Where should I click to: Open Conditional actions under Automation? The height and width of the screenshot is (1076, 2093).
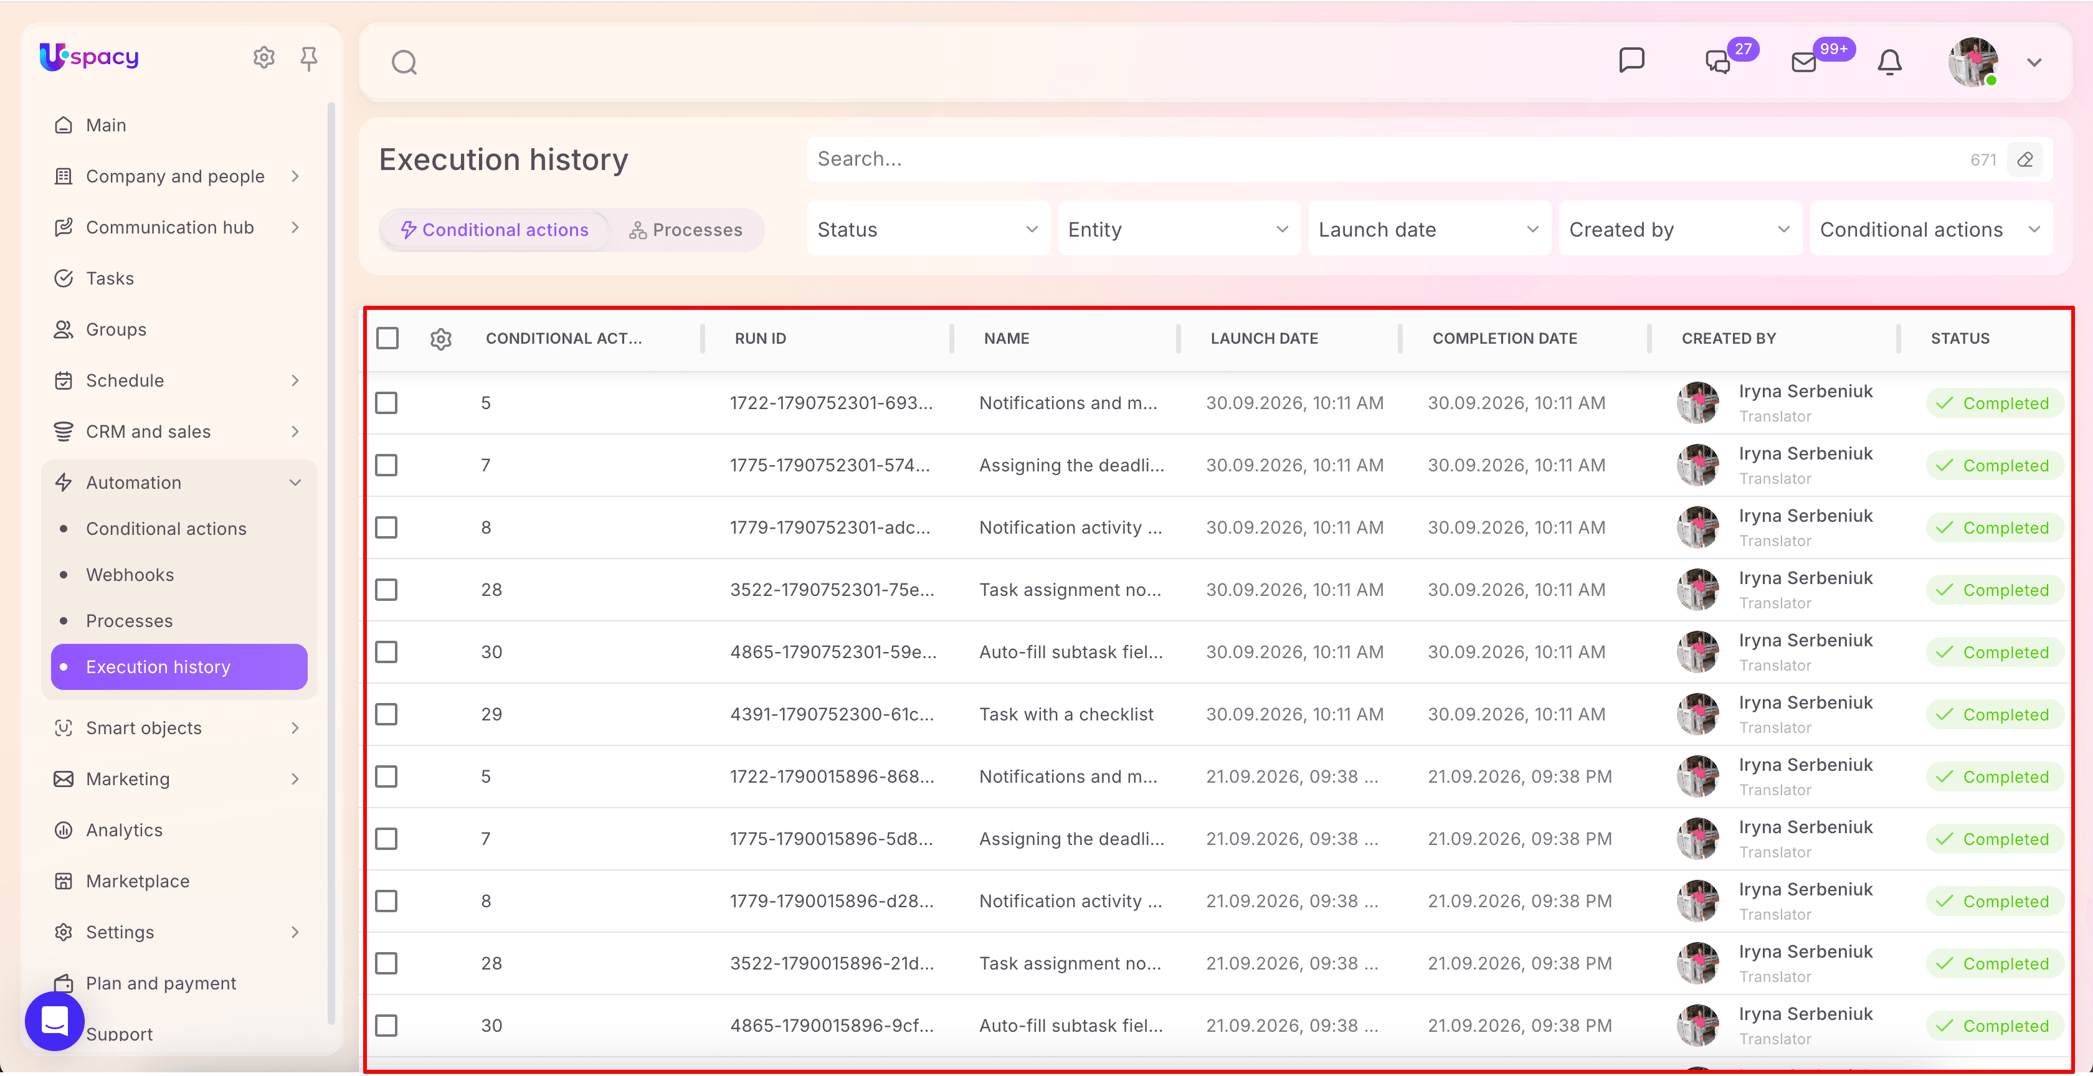[x=166, y=529]
